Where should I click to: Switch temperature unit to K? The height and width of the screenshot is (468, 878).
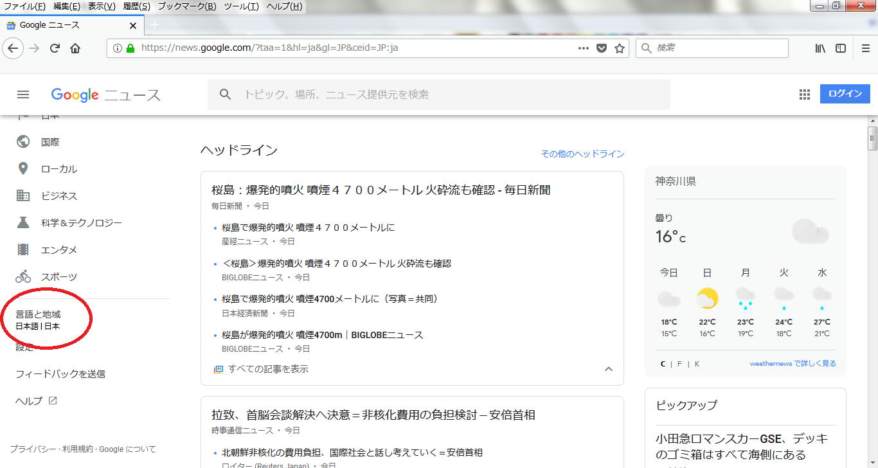tap(697, 364)
